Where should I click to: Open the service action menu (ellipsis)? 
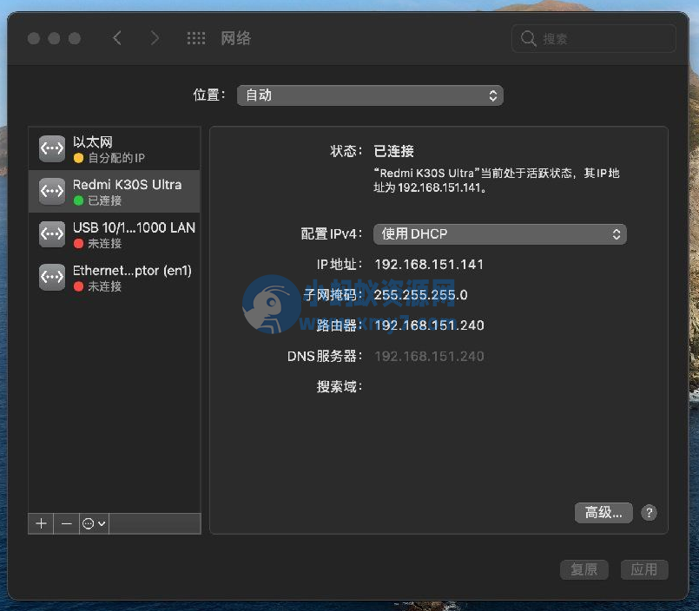(94, 523)
